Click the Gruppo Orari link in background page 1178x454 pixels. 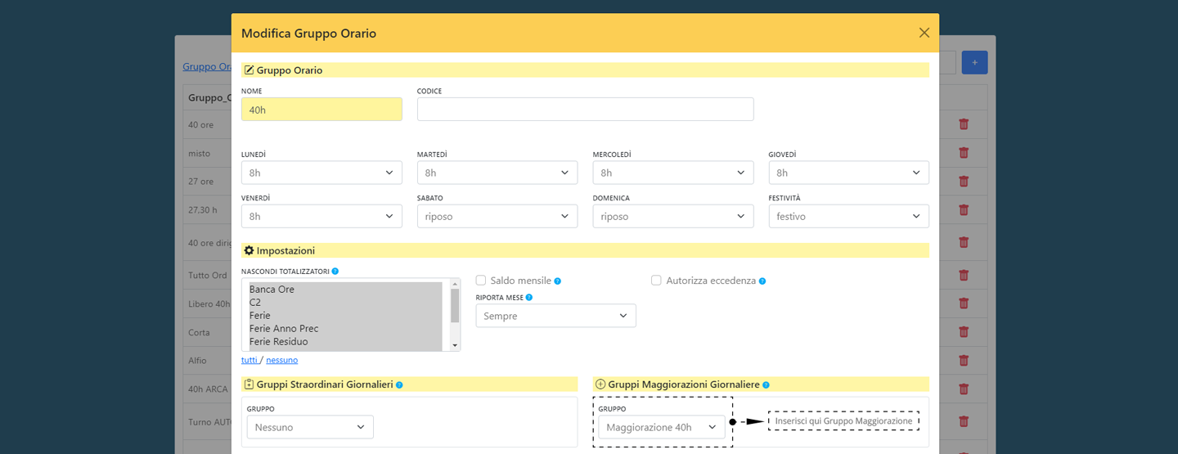(x=207, y=66)
